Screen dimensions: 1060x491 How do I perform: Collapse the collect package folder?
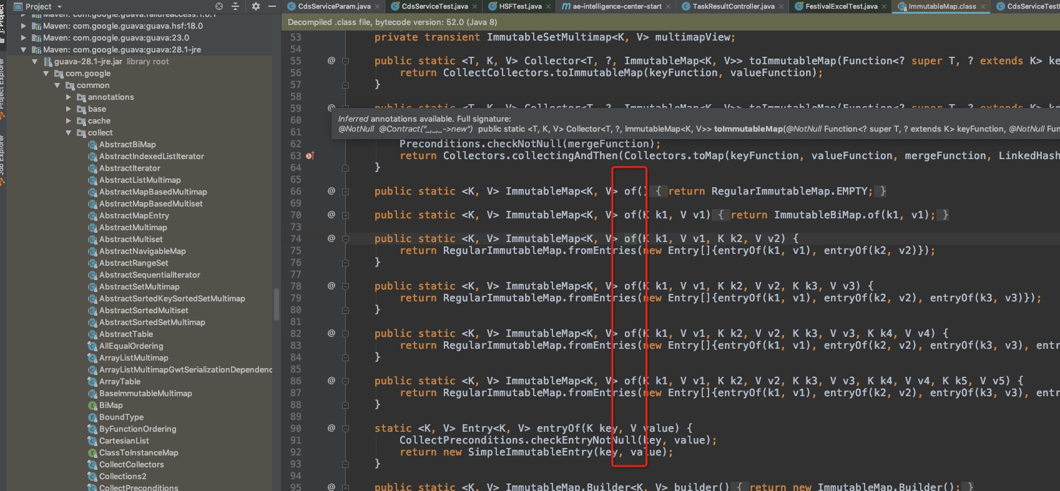[69, 133]
